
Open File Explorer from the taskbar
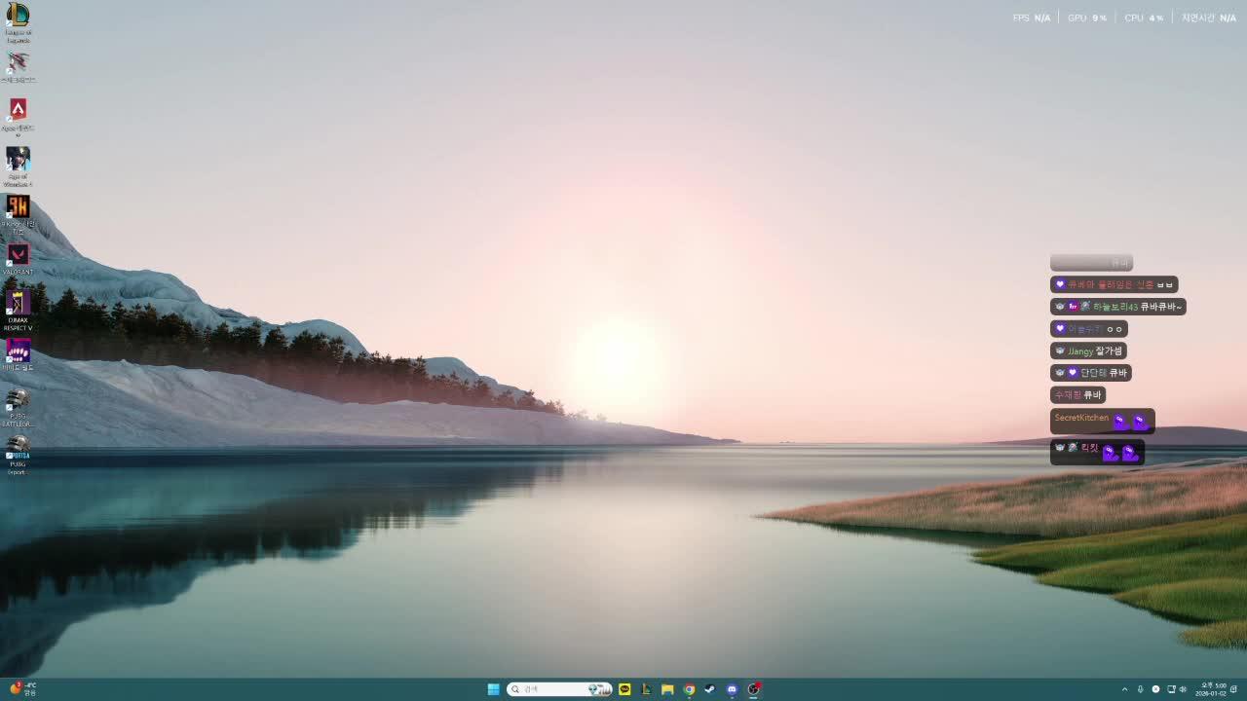point(667,689)
